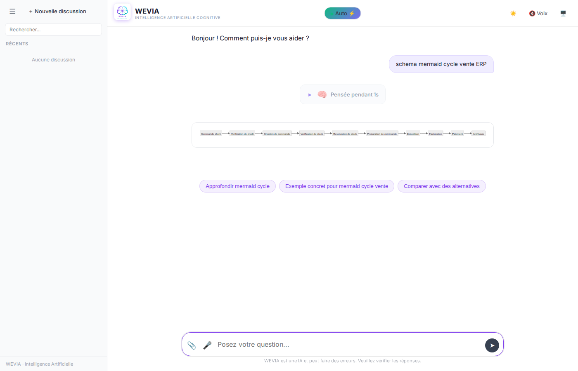The width and height of the screenshot is (578, 371).
Task: Click the computer monitor icon in header
Action: (563, 13)
